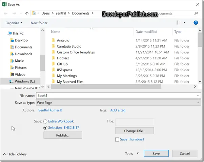The width and height of the screenshot is (204, 162).
Task: Expand the chevron after Documents breadcrumb
Action: click(93, 13)
